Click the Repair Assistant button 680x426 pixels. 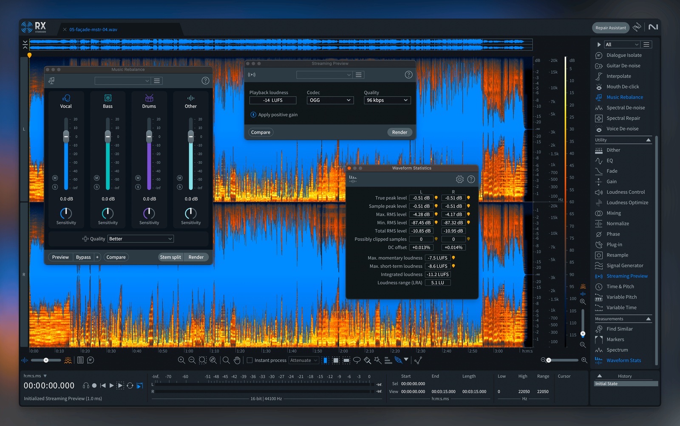click(x=610, y=28)
